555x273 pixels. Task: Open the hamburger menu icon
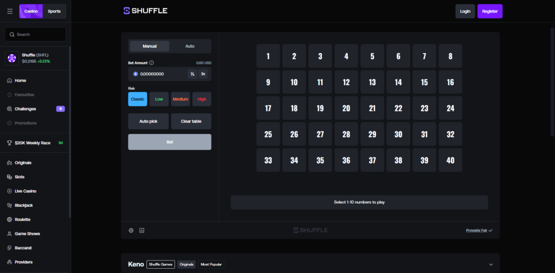[x=10, y=11]
